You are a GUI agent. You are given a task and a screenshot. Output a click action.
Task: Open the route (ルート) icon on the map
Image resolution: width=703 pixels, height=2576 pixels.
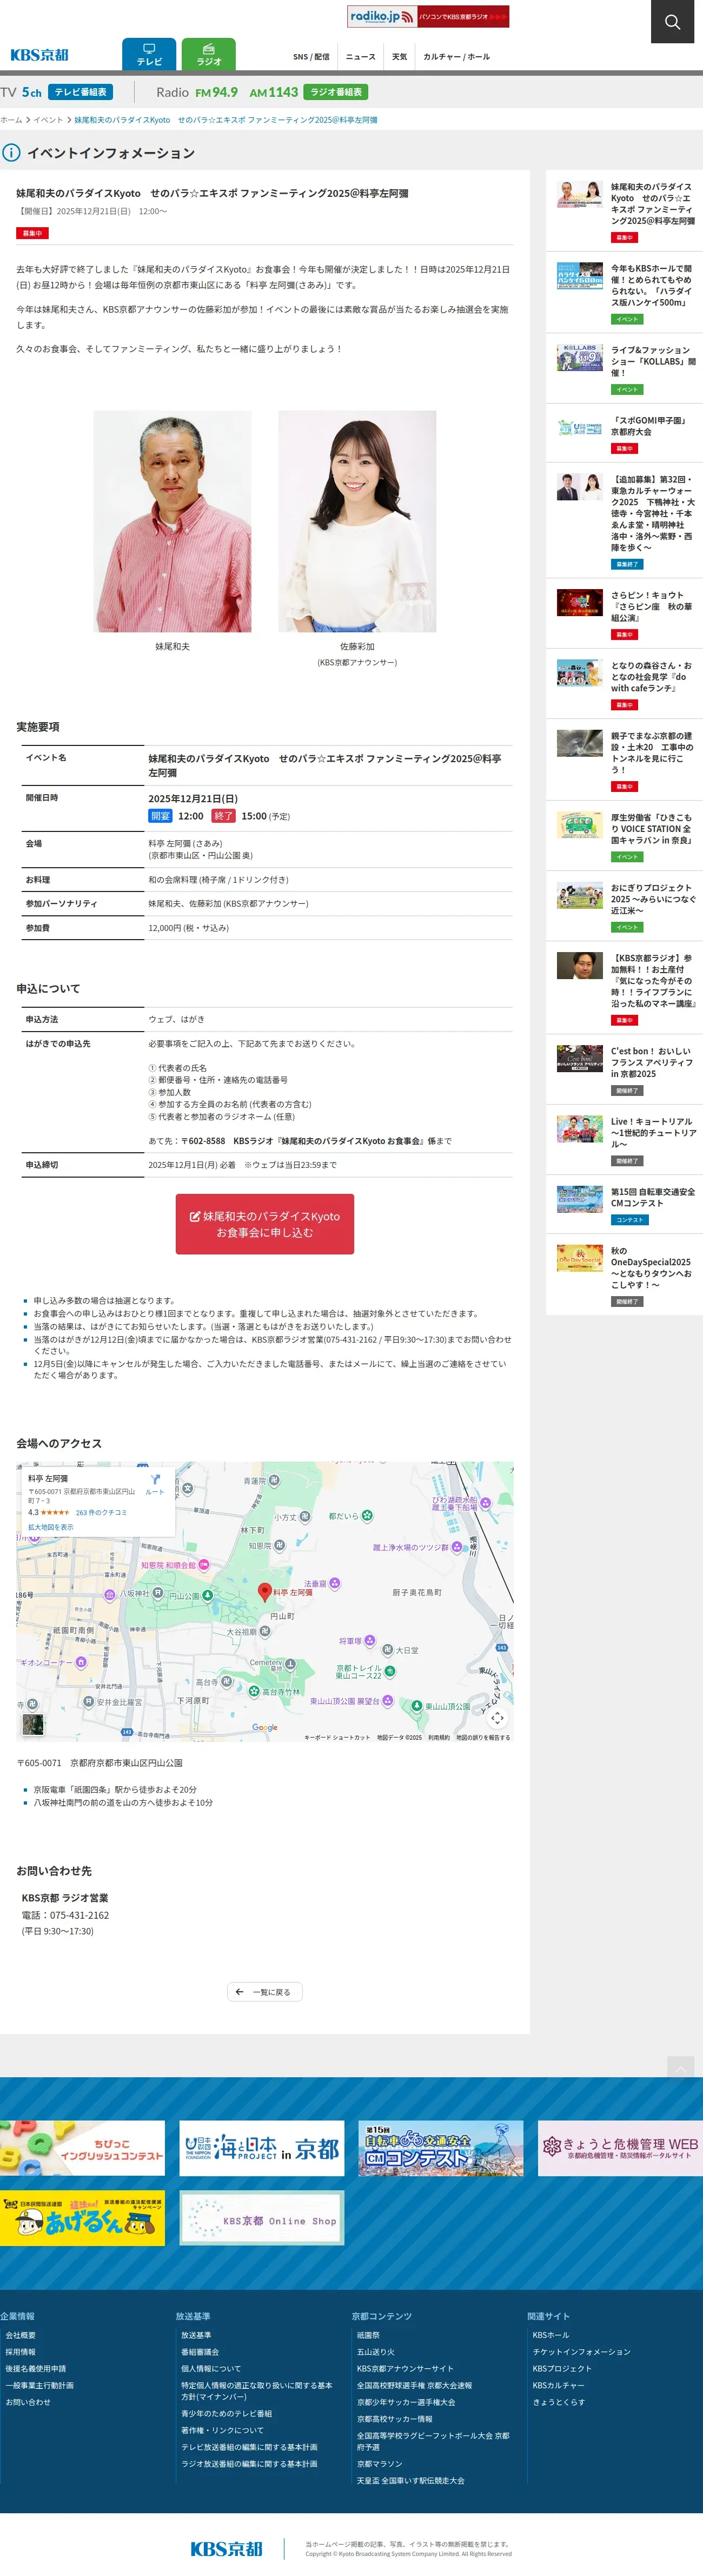tap(155, 1484)
